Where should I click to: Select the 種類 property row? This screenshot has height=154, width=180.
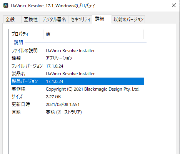pos(77,58)
